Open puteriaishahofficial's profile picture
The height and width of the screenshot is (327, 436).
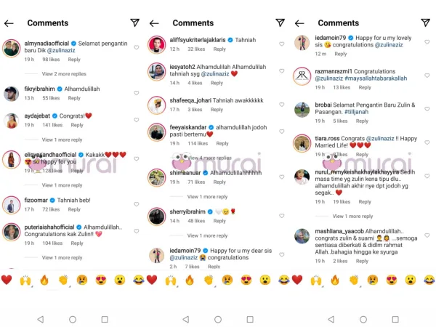11,230
